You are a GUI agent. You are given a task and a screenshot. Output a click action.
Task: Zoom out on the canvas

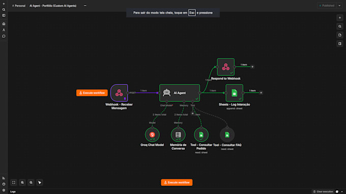[x=31, y=182]
